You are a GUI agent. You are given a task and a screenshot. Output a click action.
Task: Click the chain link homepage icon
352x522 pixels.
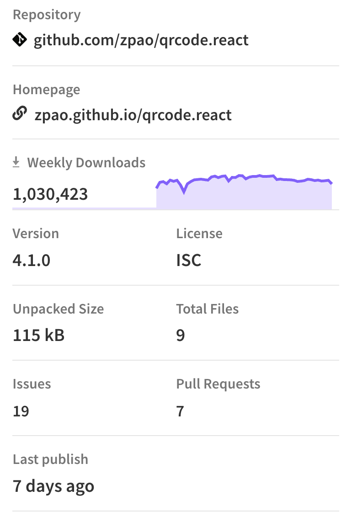20,113
